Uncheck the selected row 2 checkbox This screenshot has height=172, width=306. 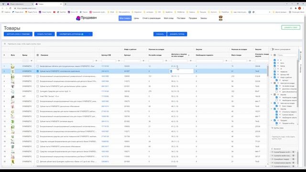click(x=38, y=71)
